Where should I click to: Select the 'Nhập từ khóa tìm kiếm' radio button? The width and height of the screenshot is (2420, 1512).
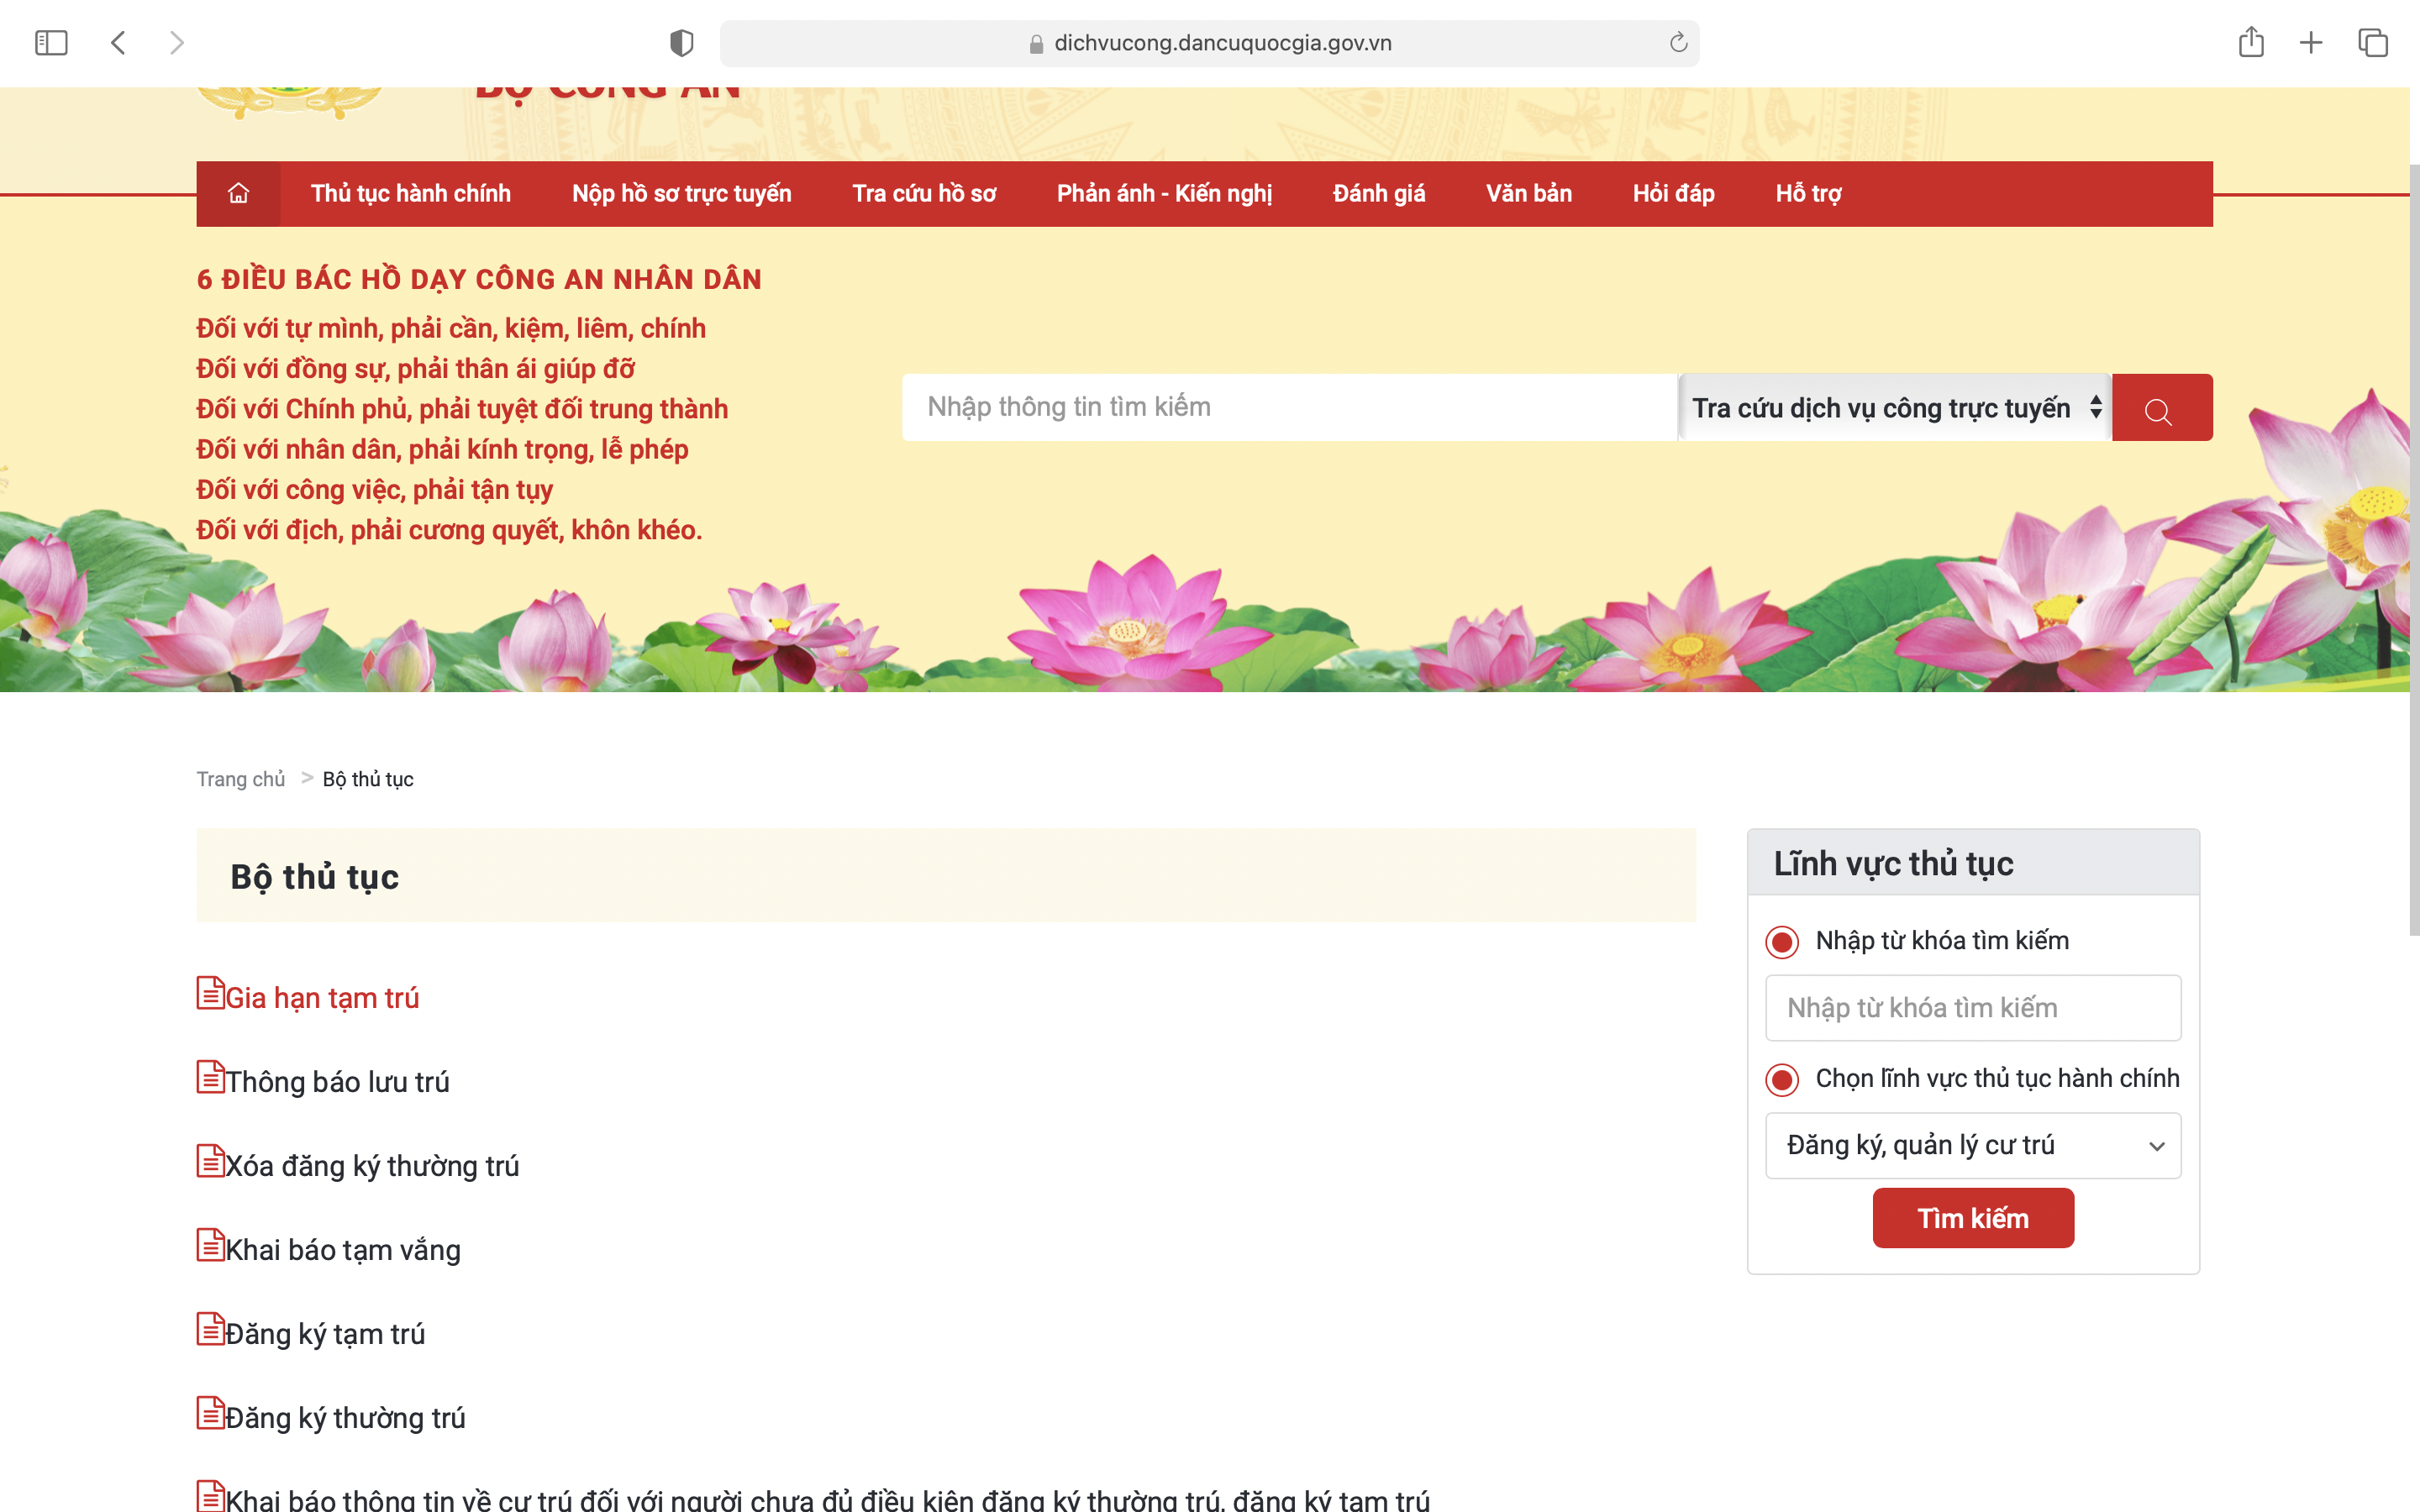click(1782, 941)
